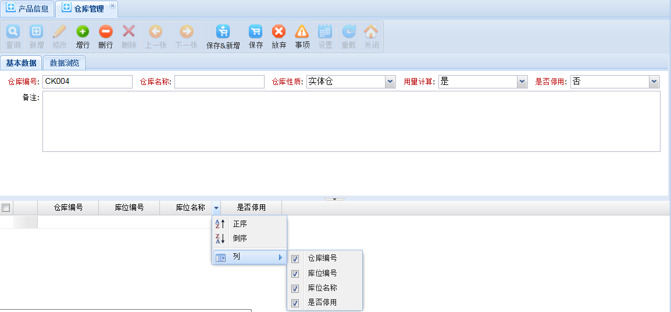Toggle the 是否停用 column checkbox
The width and height of the screenshot is (671, 312).
click(x=295, y=303)
